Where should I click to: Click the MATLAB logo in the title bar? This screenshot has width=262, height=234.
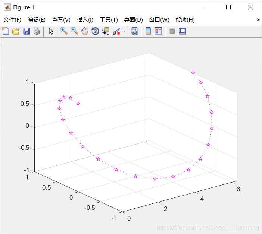point(7,7)
